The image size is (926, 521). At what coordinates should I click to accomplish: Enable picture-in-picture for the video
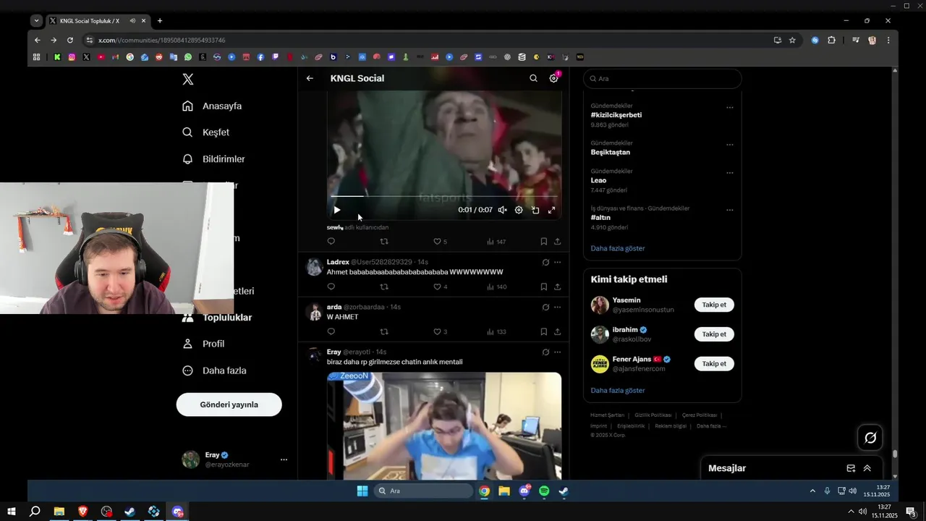pos(535,210)
